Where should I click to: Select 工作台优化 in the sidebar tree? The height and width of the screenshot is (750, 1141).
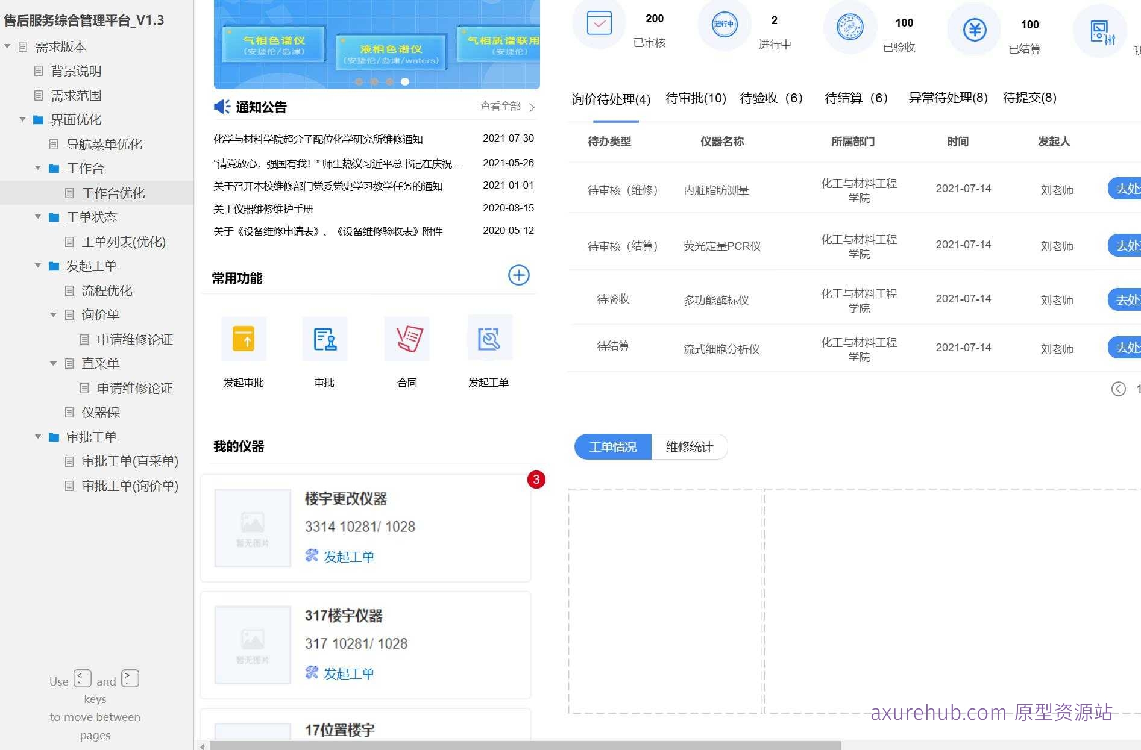113,193
